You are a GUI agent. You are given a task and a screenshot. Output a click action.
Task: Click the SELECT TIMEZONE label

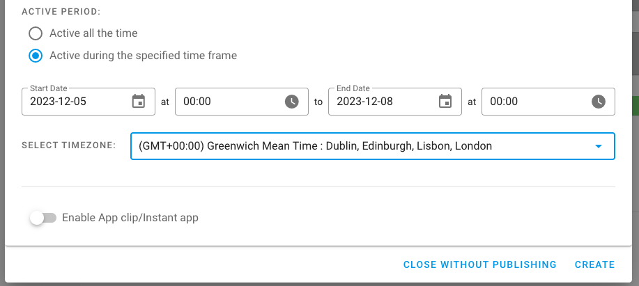68,146
